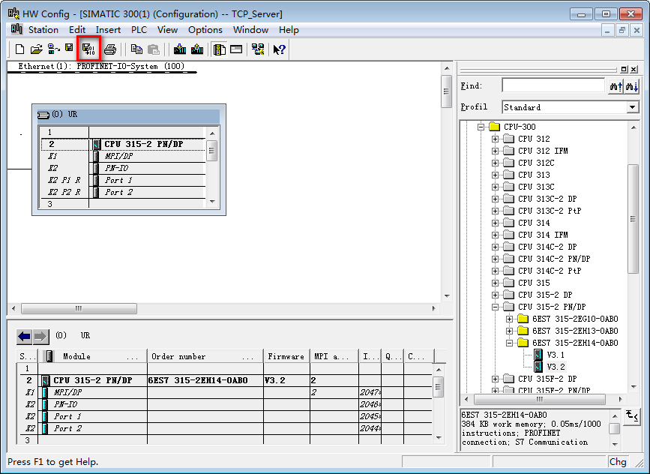Collapse the 6ES7 315-2EH14-0AB0 node
650x474 pixels.
point(510,343)
